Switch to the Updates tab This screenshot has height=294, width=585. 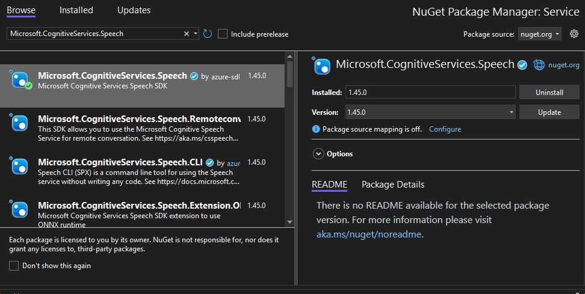(x=134, y=10)
